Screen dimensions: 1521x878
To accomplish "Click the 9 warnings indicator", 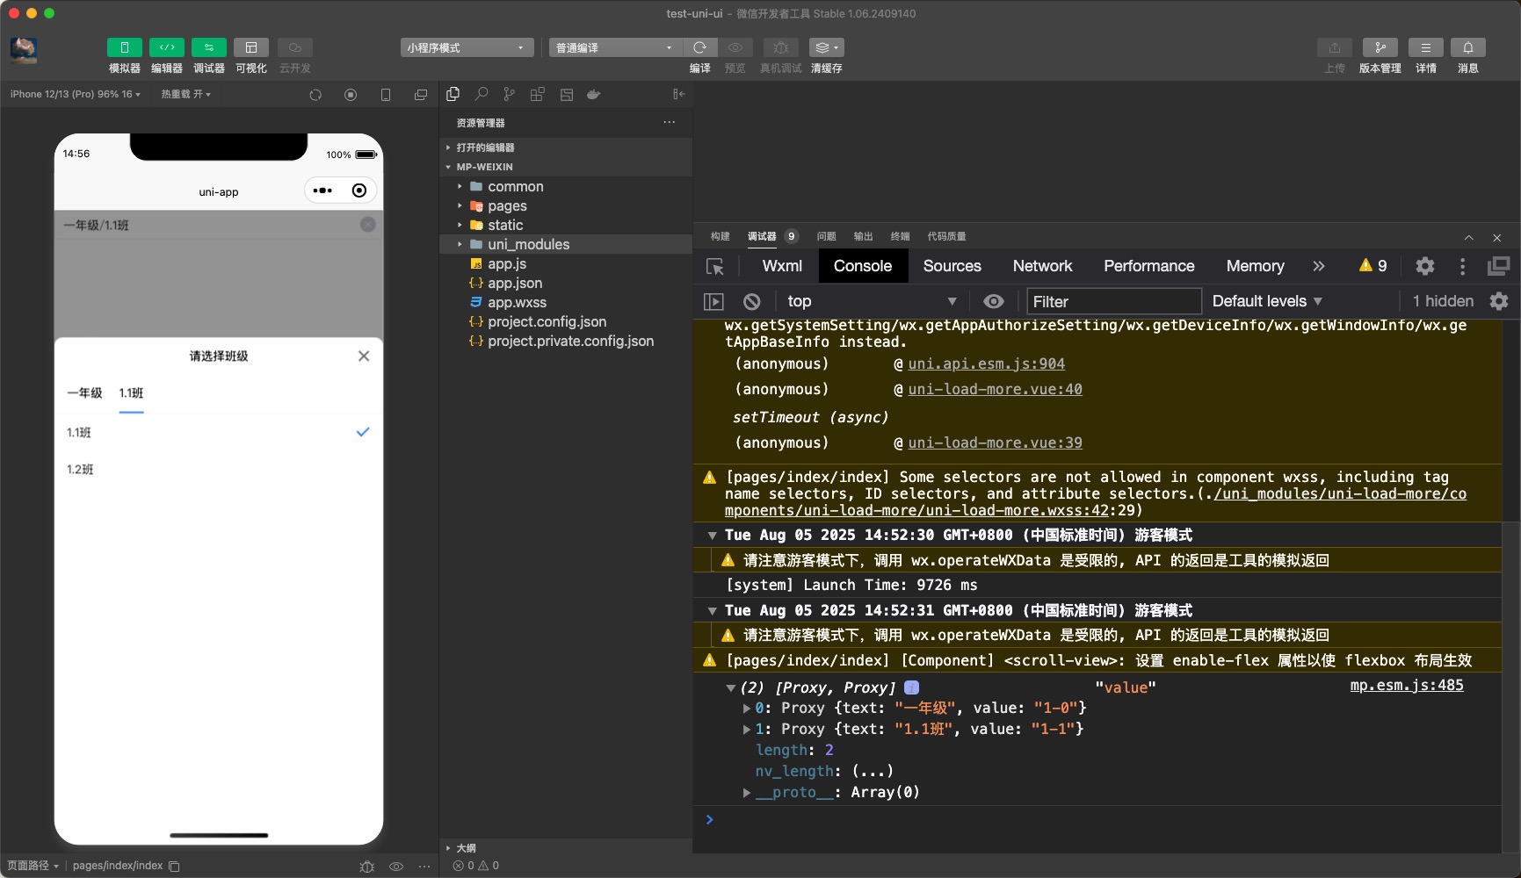I will [1373, 266].
